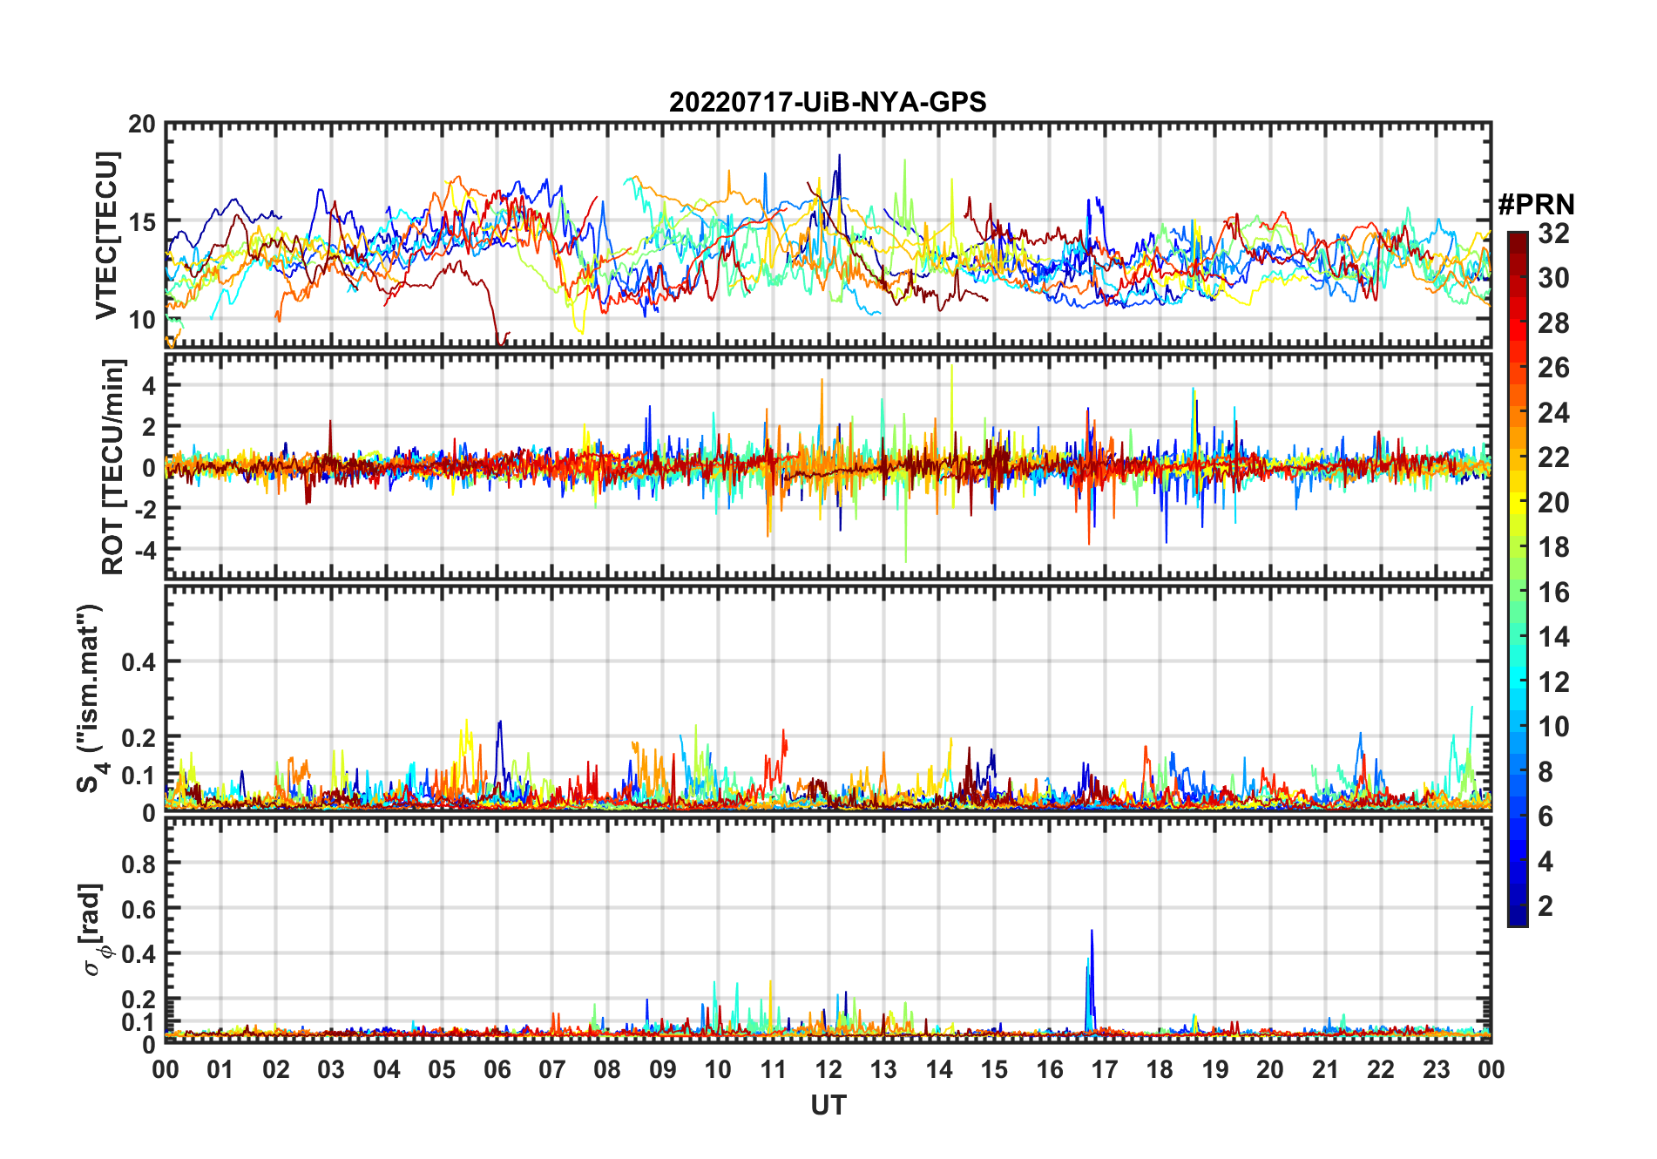Click S4 axis tick label 0.4
The height and width of the screenshot is (1159, 1657).
pyautogui.click(x=139, y=662)
